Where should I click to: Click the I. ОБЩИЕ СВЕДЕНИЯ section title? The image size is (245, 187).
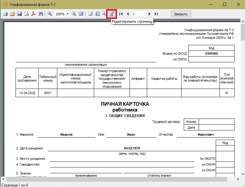125,116
